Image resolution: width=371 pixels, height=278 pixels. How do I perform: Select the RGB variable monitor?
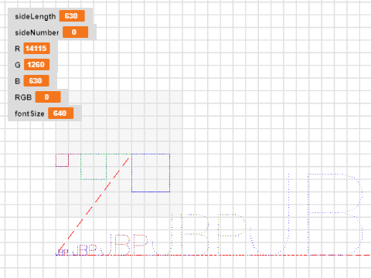pyautogui.click(x=38, y=97)
